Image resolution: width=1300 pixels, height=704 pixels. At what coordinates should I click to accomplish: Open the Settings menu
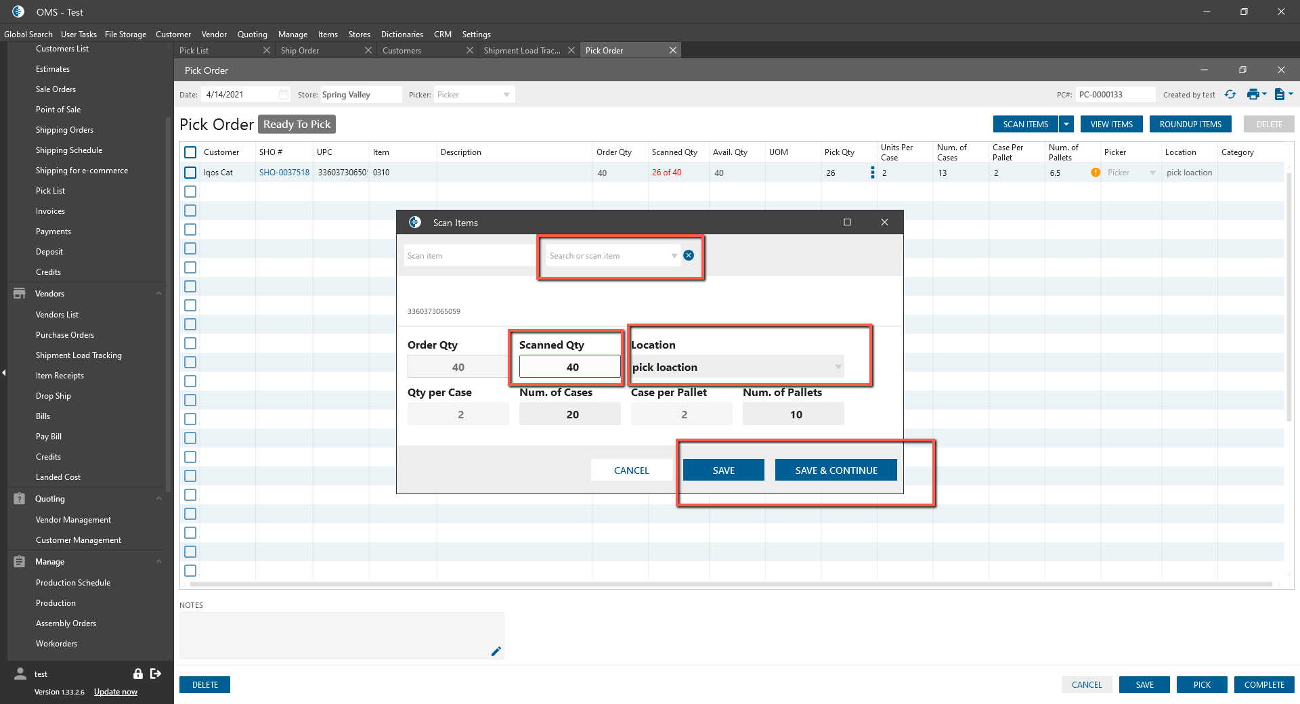[477, 35]
